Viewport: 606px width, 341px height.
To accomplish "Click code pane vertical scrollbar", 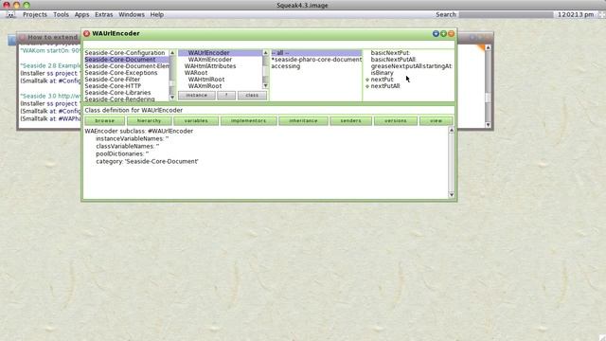I will pos(451,162).
